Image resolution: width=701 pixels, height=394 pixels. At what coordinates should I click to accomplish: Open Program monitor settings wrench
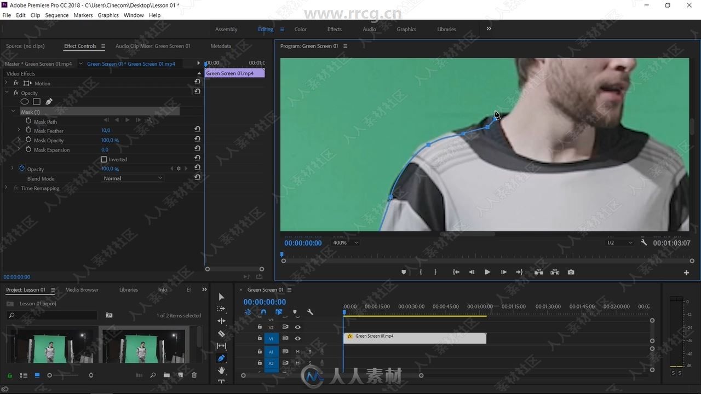[644, 242]
